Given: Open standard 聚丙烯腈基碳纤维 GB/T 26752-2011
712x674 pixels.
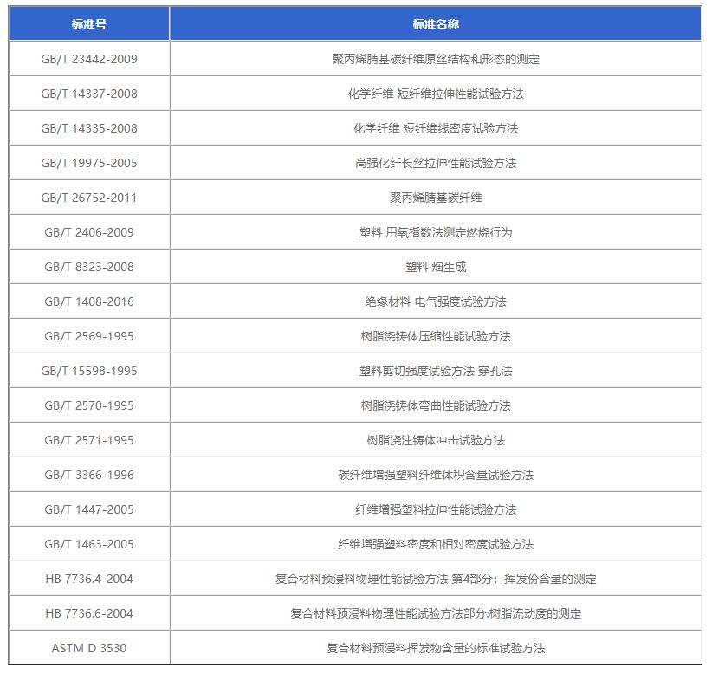Looking at the screenshot, I should coord(438,198).
